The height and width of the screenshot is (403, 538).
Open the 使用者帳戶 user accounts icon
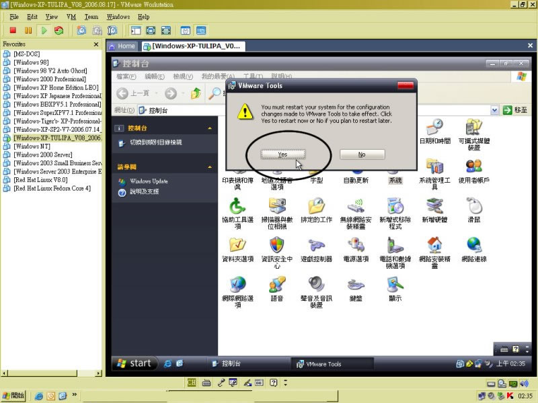(x=474, y=171)
